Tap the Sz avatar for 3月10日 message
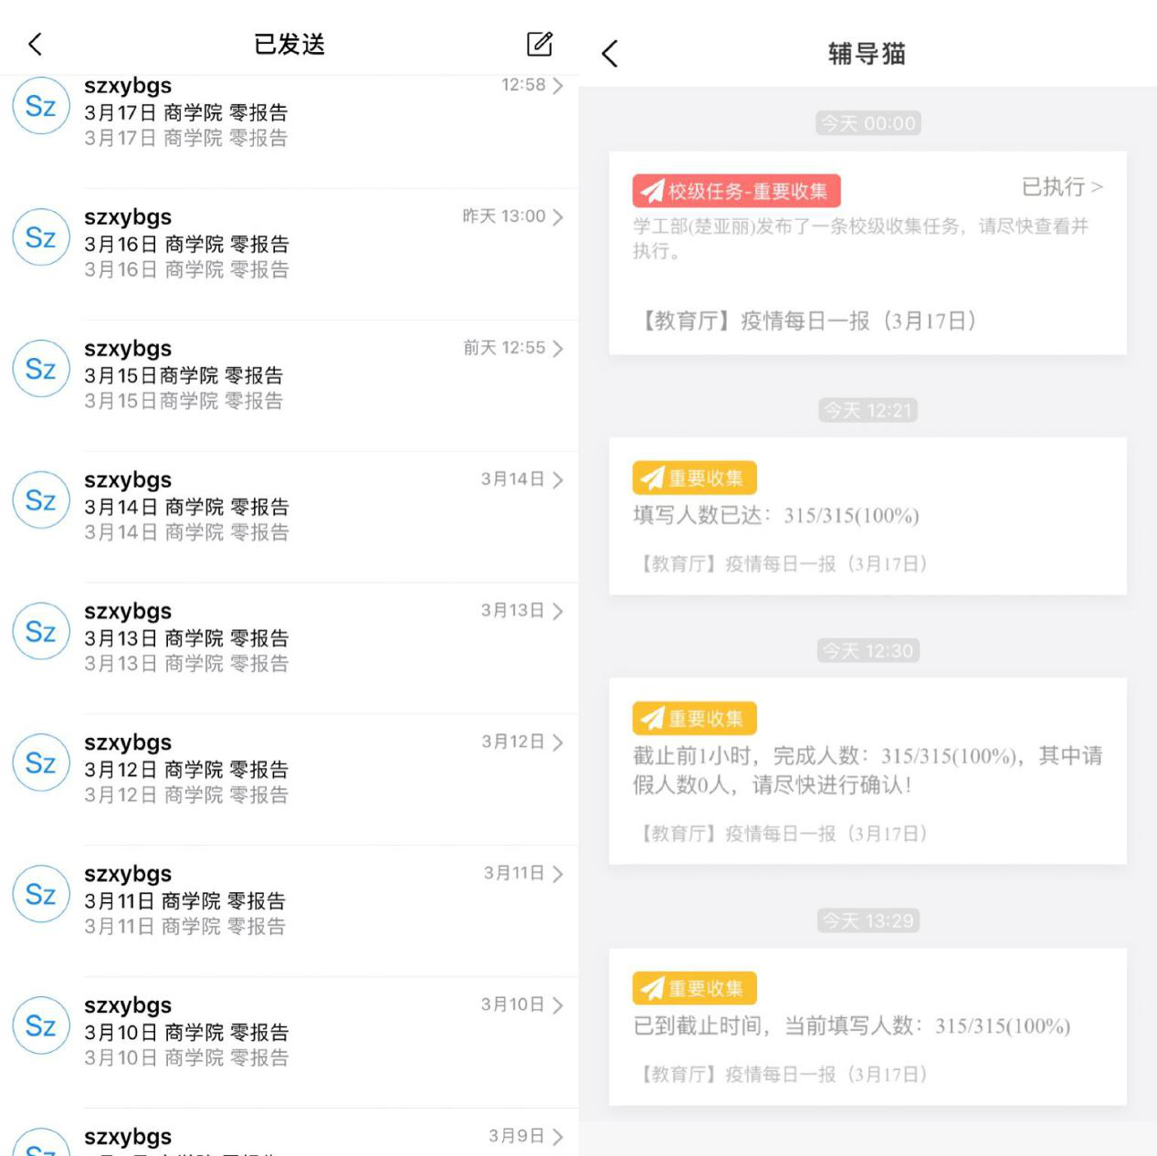Viewport: 1157px width, 1156px height. coord(40,1025)
